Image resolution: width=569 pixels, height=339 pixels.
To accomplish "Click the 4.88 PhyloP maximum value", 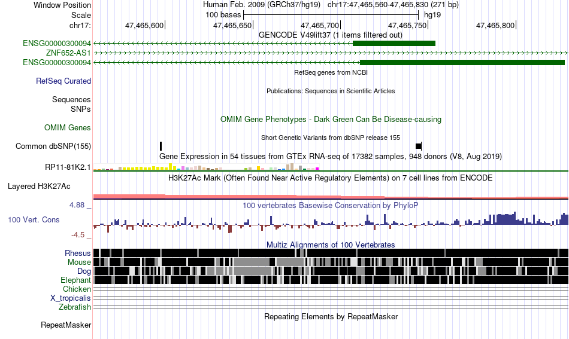I will [x=77, y=205].
